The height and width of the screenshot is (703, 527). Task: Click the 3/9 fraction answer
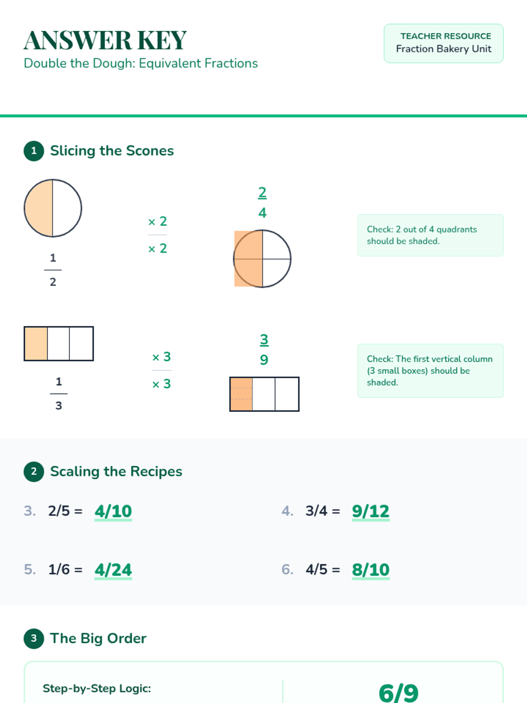point(264,350)
